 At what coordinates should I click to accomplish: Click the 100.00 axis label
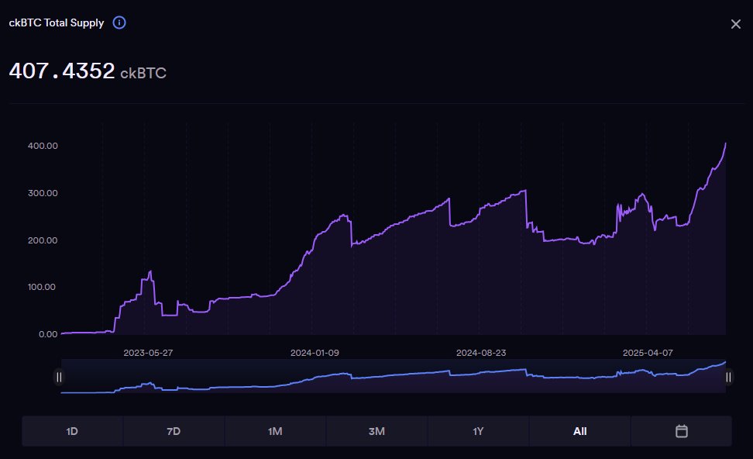pyautogui.click(x=41, y=287)
